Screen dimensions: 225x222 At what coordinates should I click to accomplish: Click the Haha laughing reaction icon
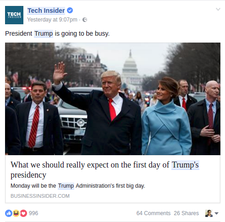16,213
